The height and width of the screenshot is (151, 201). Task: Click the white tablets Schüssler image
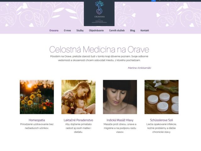click(x=161, y=97)
